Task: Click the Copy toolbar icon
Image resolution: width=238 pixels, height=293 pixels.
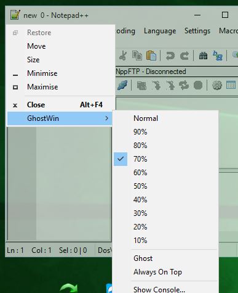Action: (x=137, y=56)
